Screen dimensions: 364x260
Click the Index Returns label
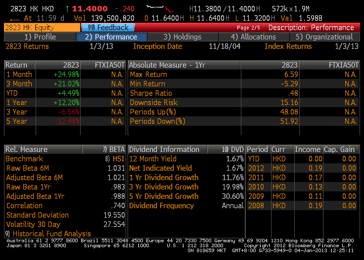coord(288,46)
